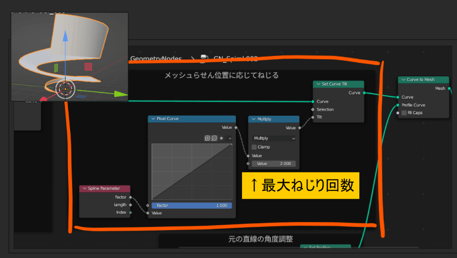Viewport: 457px width, 258px height.
Task: Zoom in the Float Curve view
Action: pos(207,138)
